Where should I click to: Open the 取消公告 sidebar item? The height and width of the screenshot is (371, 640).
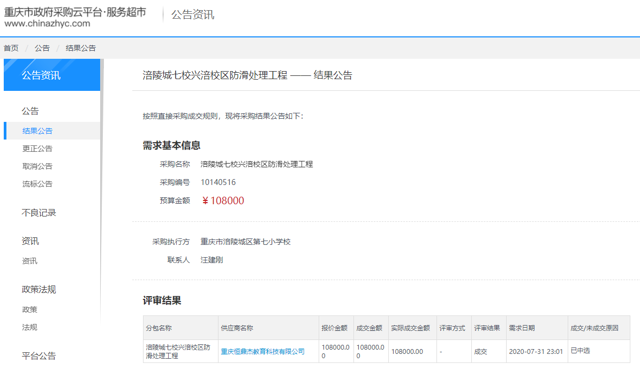37,166
